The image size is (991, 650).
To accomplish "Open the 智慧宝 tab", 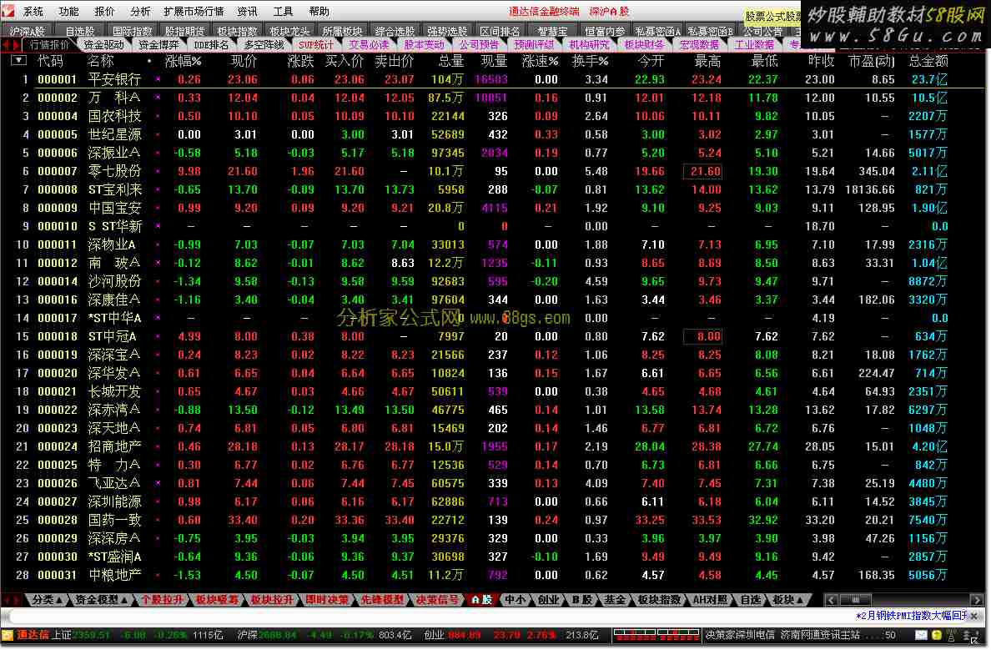I will pos(551,31).
